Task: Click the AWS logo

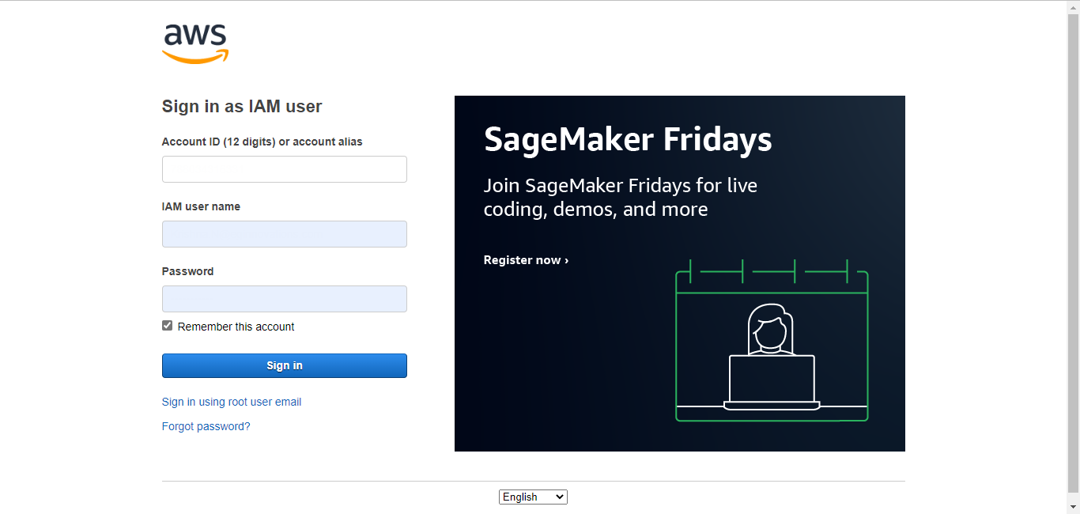Action: (195, 44)
